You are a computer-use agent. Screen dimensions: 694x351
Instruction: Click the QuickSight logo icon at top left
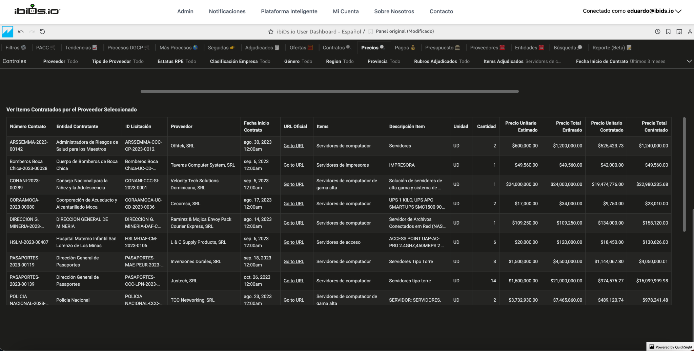click(7, 32)
